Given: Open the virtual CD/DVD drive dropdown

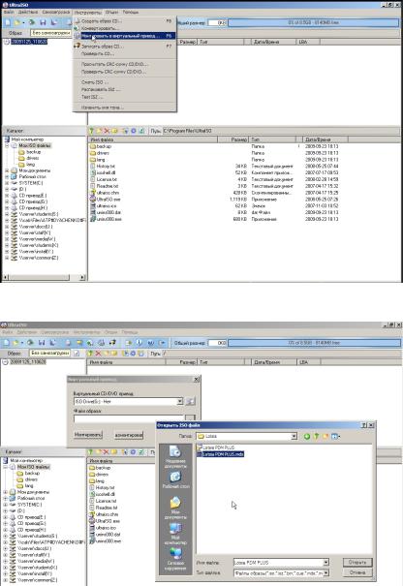Looking at the screenshot, I should coord(180,401).
